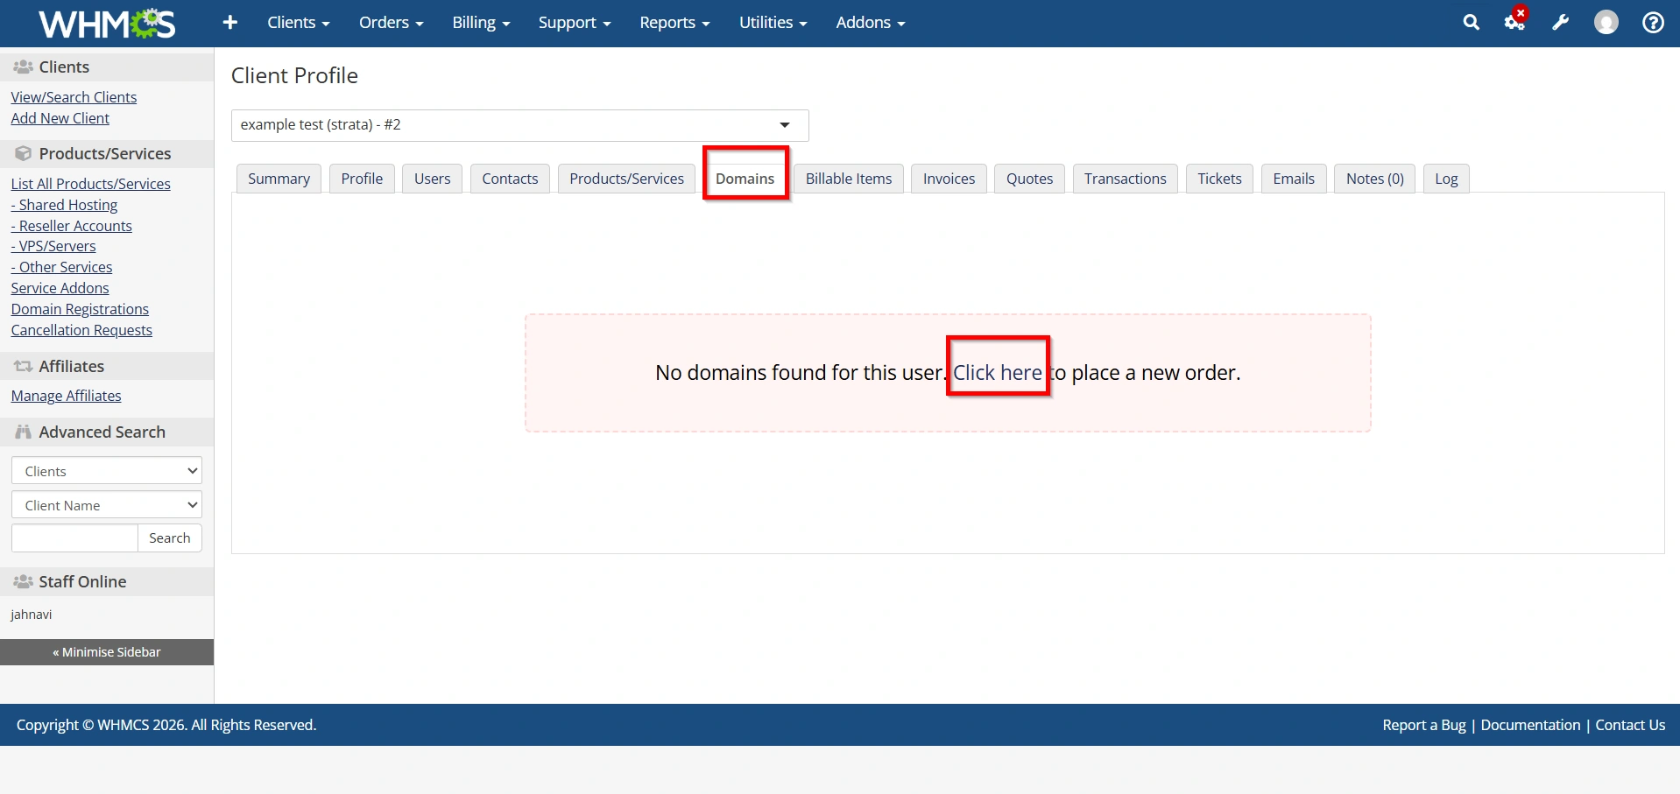Switch to the Billable Items tab
The image size is (1680, 794).
coord(849,179)
